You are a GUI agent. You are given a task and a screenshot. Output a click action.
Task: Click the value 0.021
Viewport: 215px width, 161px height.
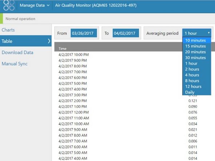(192, 129)
